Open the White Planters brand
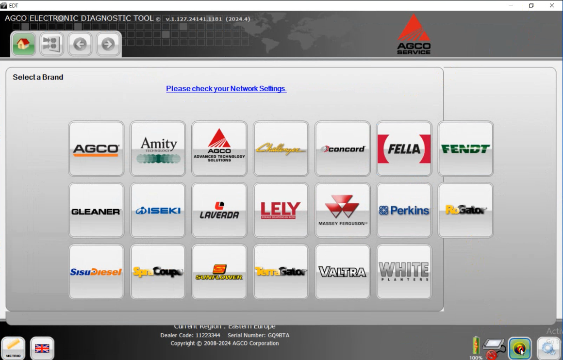 point(404,271)
